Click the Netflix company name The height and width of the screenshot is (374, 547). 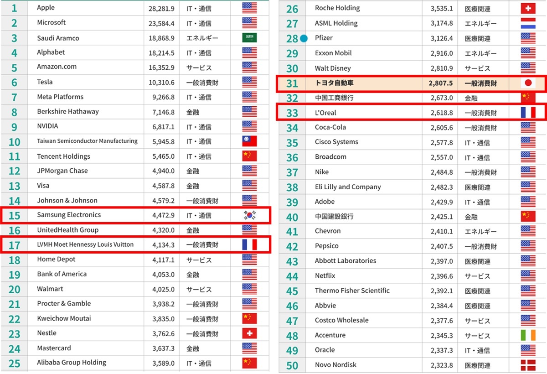(x=325, y=276)
